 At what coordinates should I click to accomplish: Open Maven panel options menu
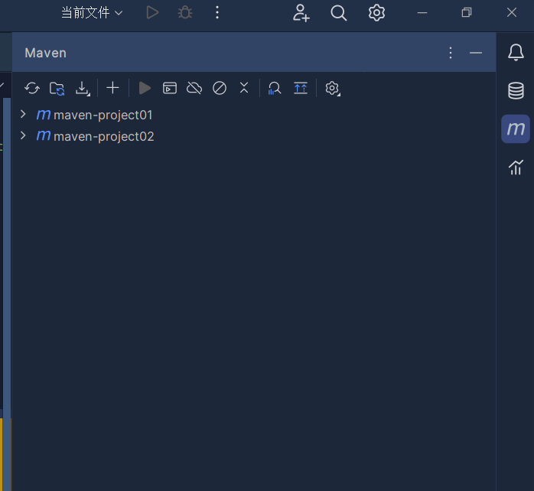click(451, 53)
